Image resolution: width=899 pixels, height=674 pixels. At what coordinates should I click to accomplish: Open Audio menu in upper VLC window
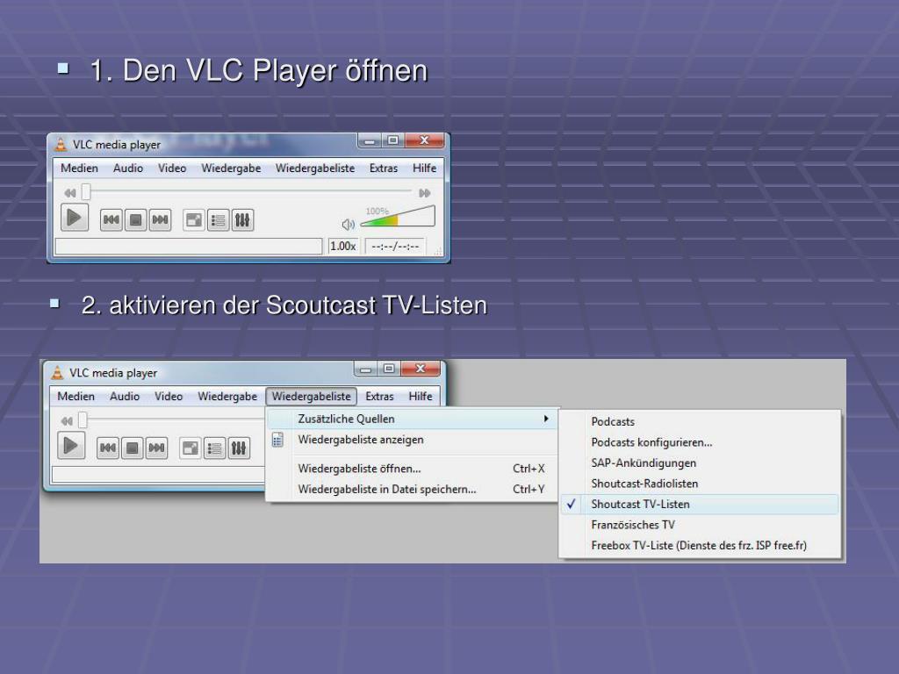pos(128,168)
